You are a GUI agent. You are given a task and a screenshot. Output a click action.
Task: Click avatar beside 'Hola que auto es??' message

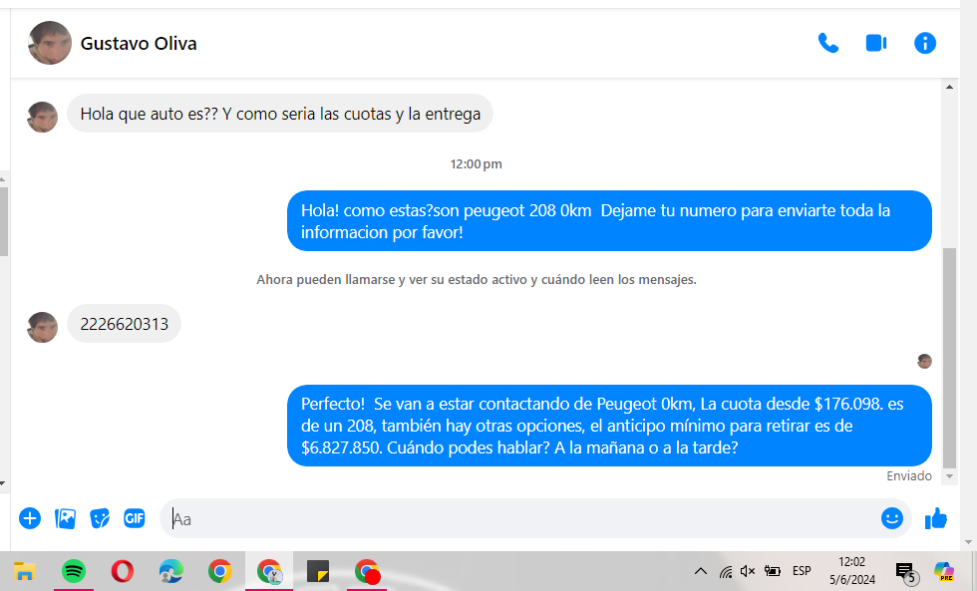[42, 117]
